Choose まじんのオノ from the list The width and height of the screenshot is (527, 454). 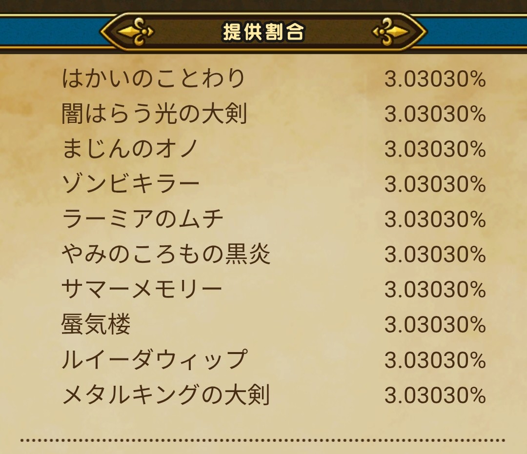pyautogui.click(x=130, y=150)
